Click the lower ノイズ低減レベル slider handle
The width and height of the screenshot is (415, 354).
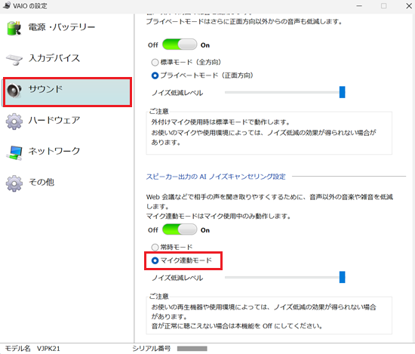(343, 277)
